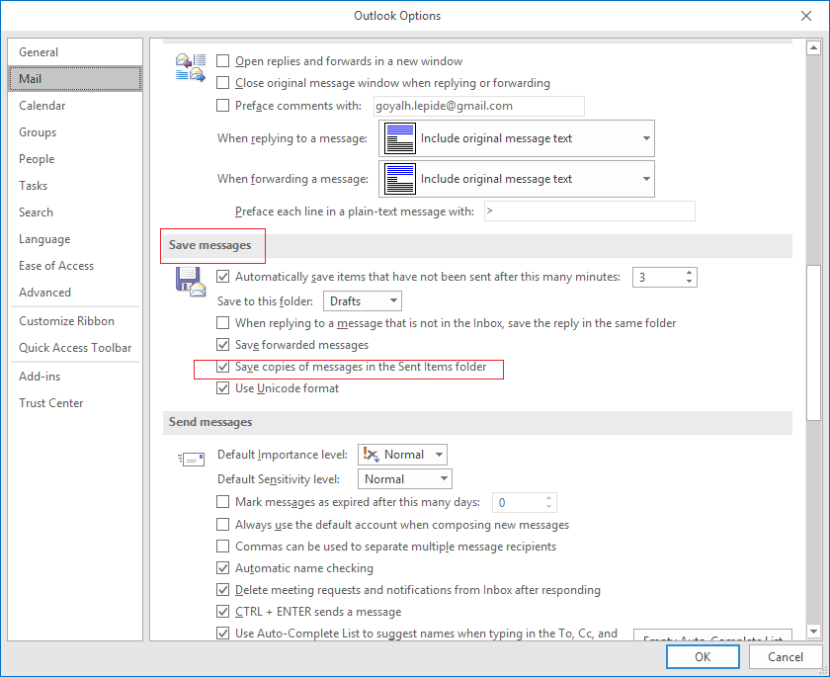Click the auto-save minutes value field
The width and height of the screenshot is (830, 677).
coord(657,278)
